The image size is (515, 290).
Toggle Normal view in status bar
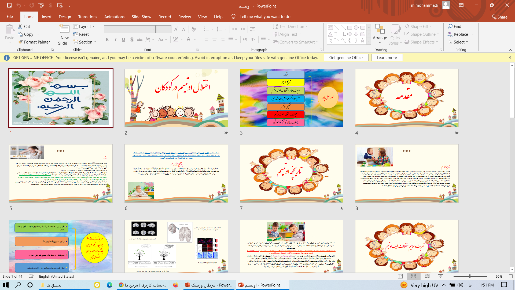tap(400, 276)
